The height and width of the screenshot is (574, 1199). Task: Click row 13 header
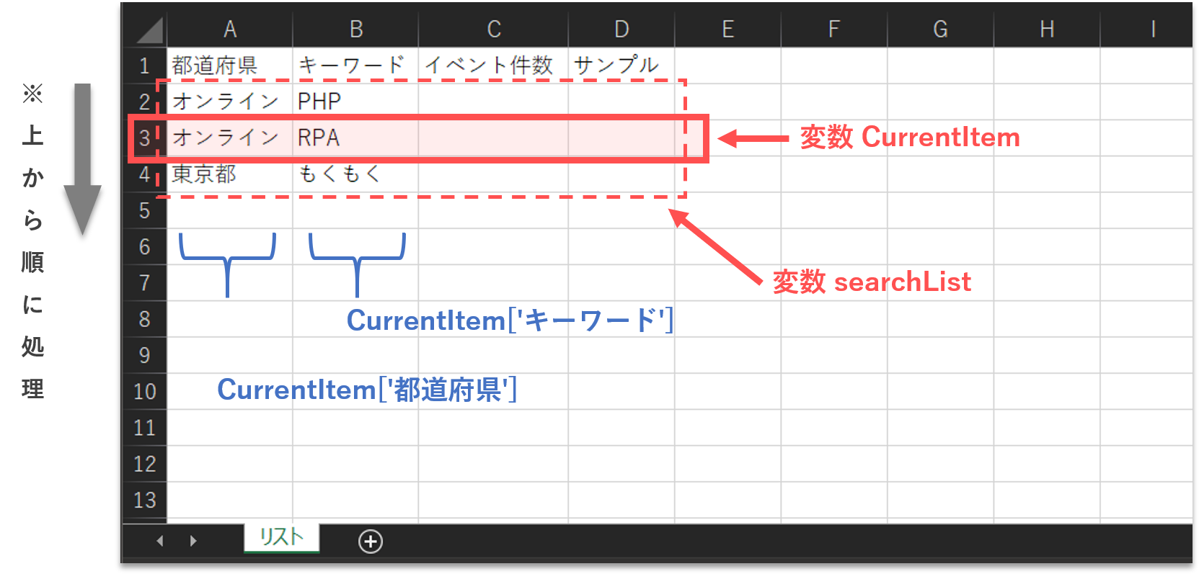(144, 500)
